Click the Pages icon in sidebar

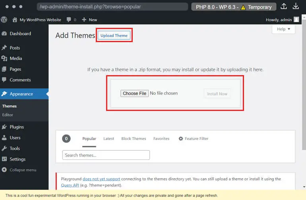click(4, 69)
